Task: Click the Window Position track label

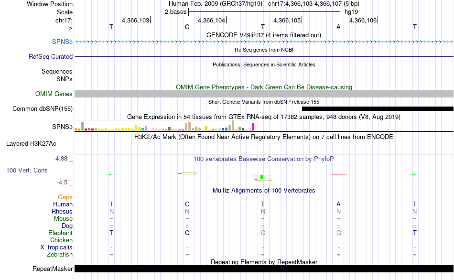Action: click(50, 4)
